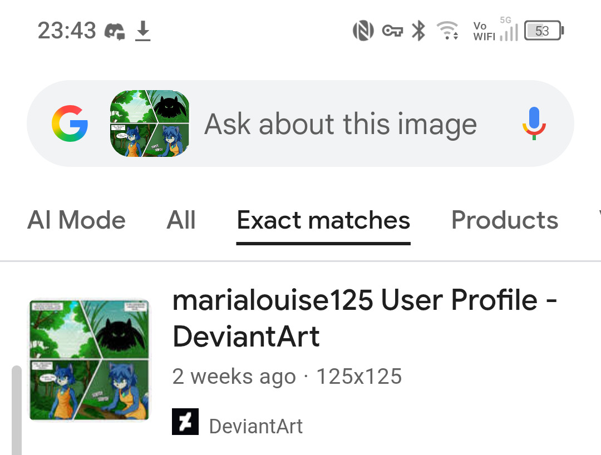Switch to the AI Mode tab
This screenshot has height=455, width=601.
[76, 220]
